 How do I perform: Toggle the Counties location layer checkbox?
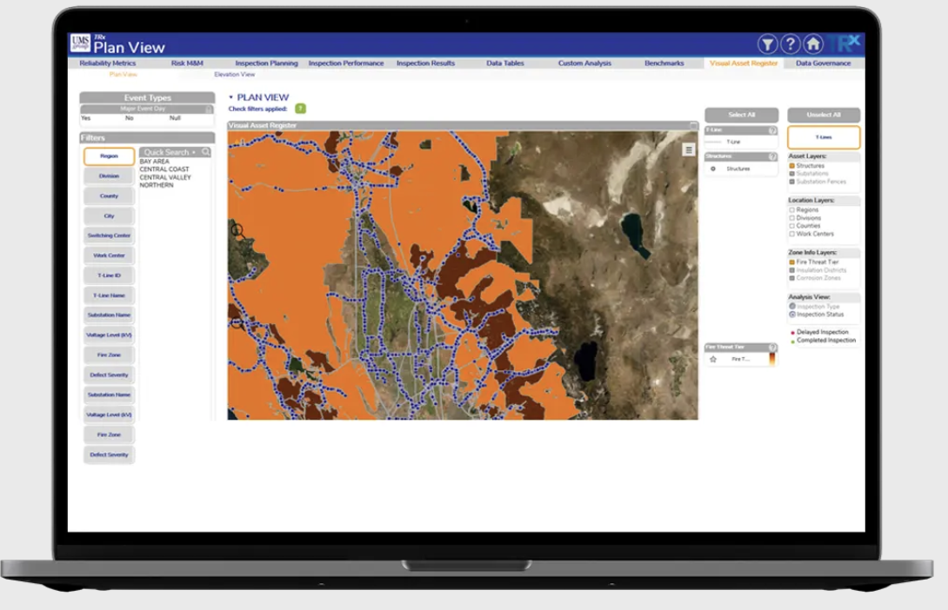791,226
